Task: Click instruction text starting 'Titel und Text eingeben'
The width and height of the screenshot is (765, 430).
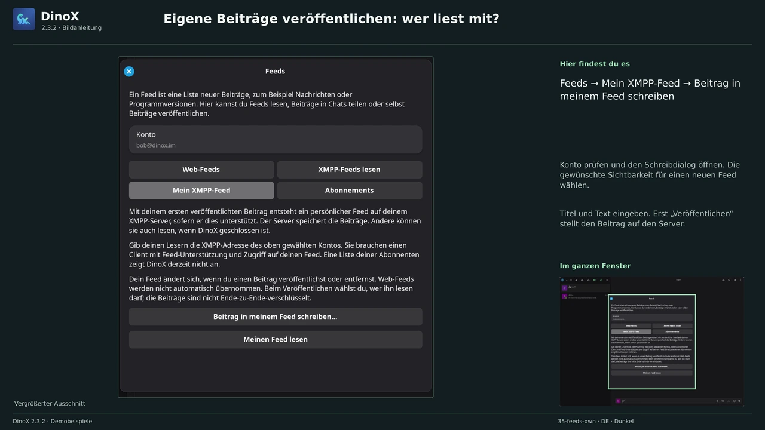Action: coord(646,219)
